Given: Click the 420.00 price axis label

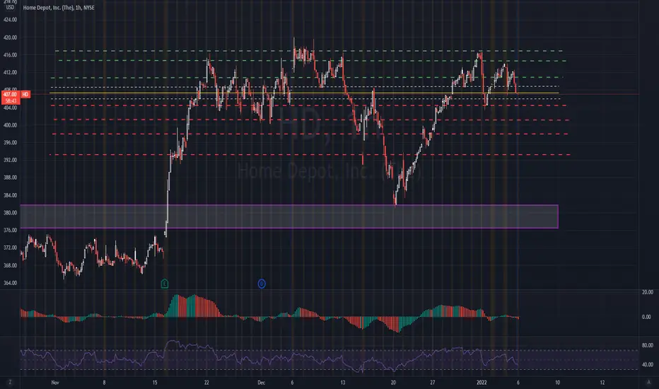Looking at the screenshot, I should pos(10,37).
